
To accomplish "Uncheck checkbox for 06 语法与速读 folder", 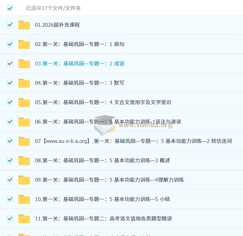I will (10, 122).
